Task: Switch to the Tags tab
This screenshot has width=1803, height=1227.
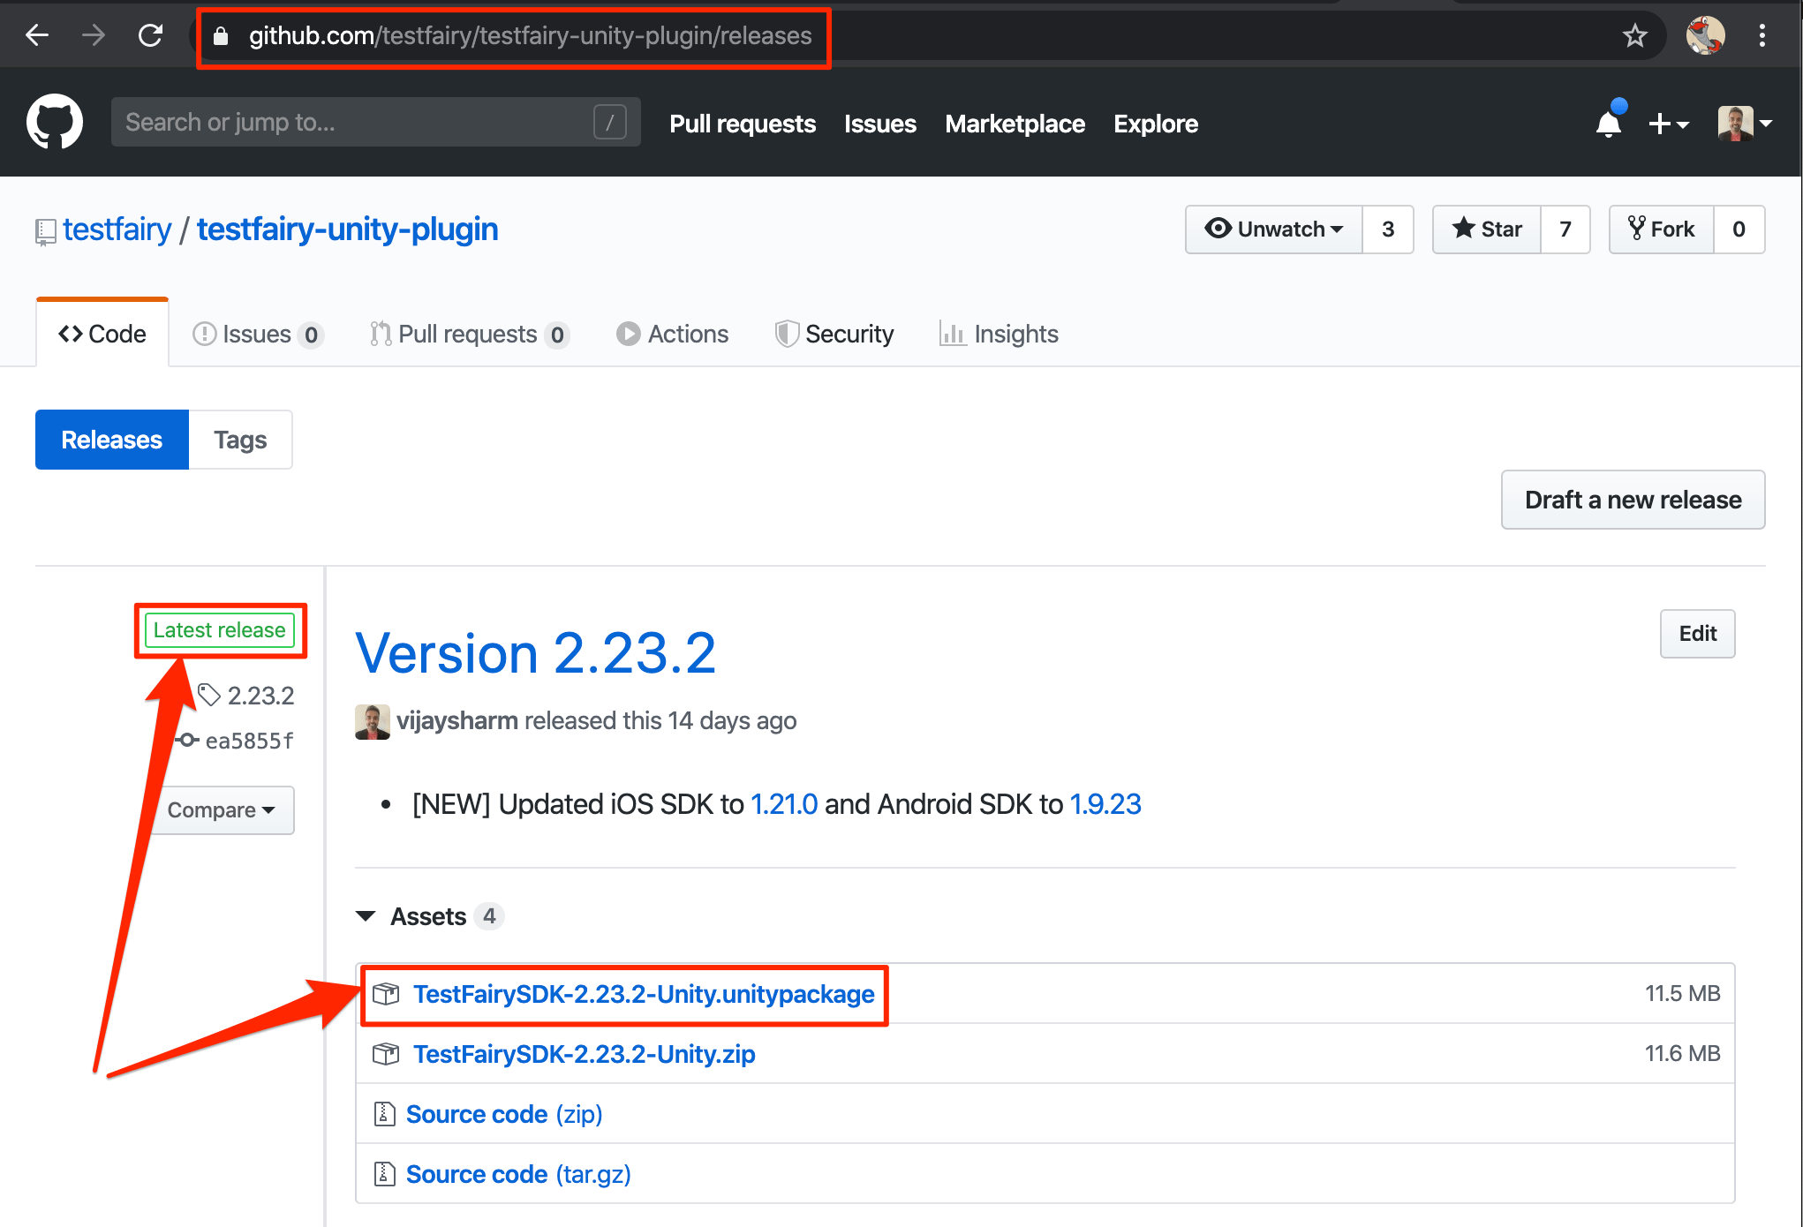Action: [x=240, y=440]
